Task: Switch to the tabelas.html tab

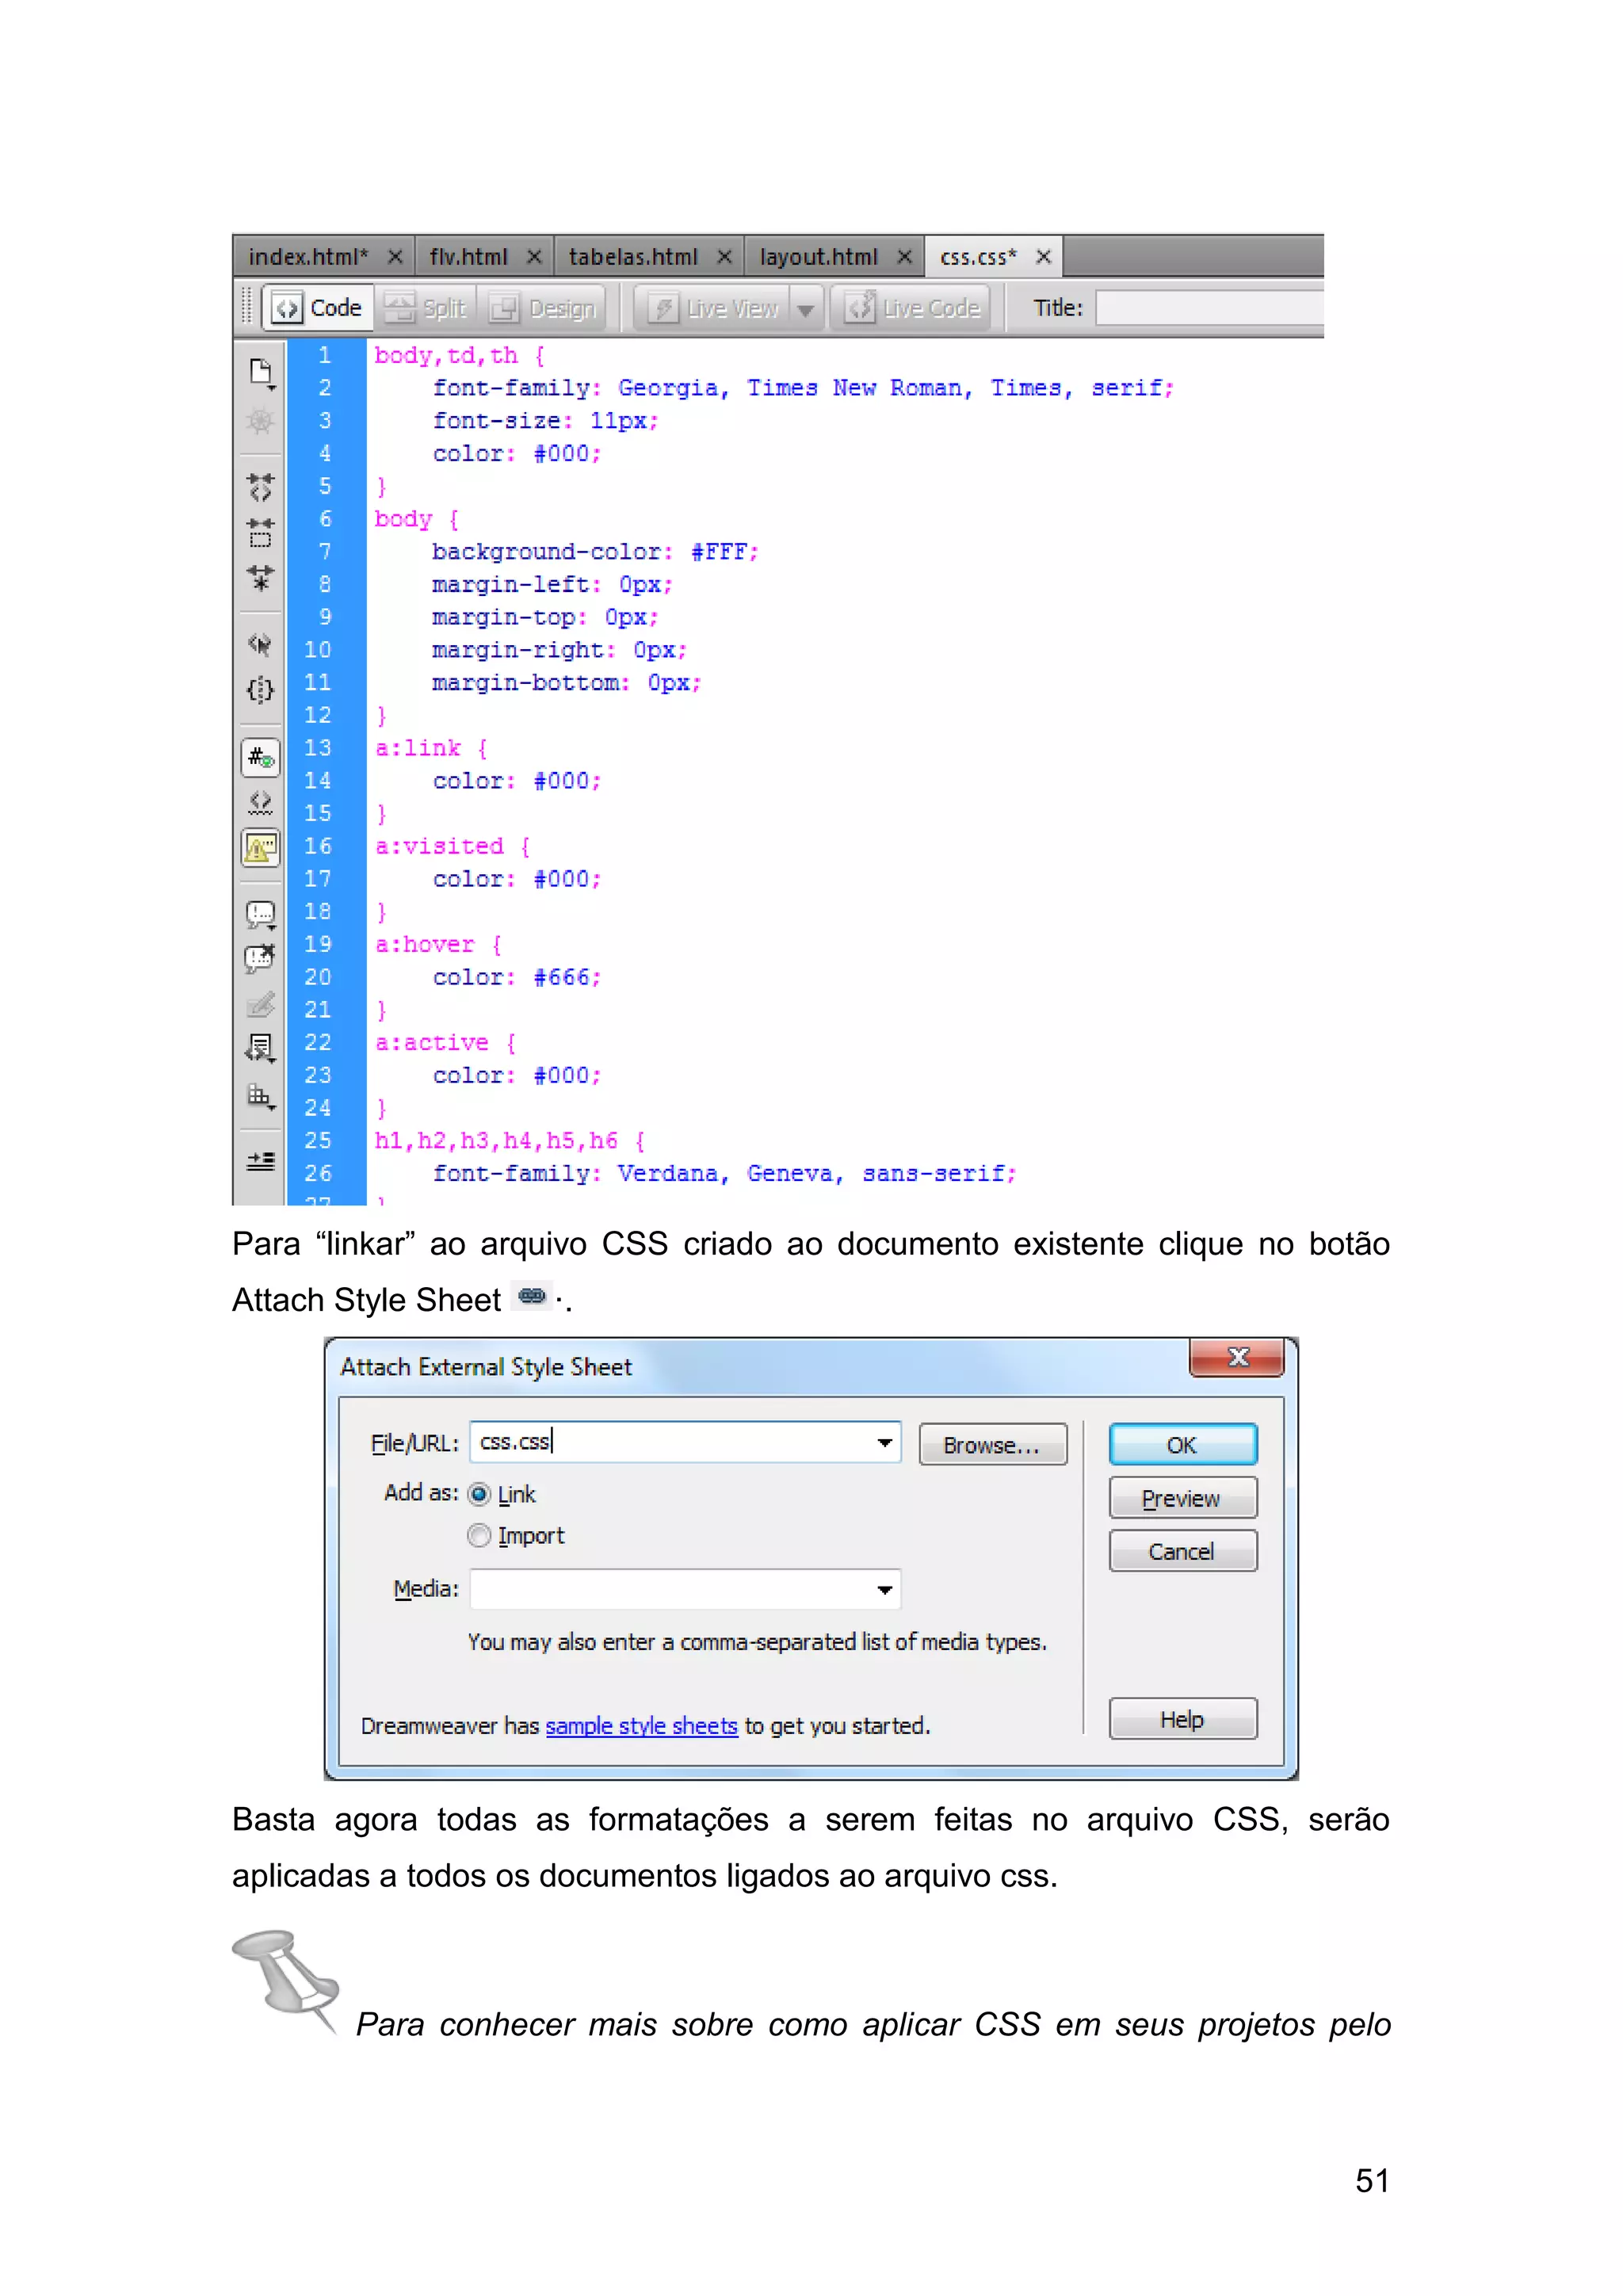Action: pyautogui.click(x=633, y=257)
